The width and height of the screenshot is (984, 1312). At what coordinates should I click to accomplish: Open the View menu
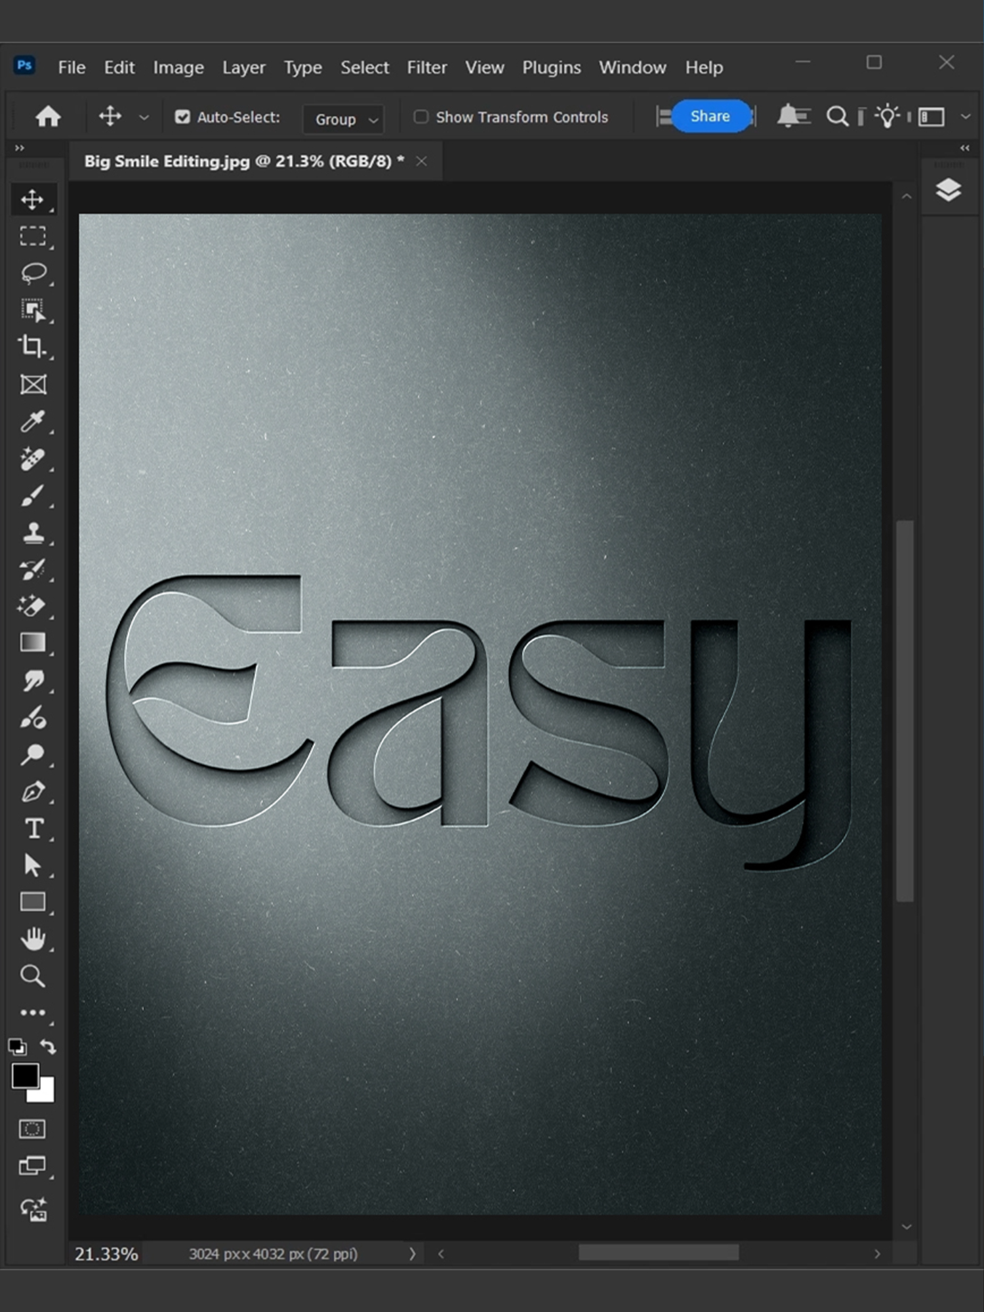485,68
